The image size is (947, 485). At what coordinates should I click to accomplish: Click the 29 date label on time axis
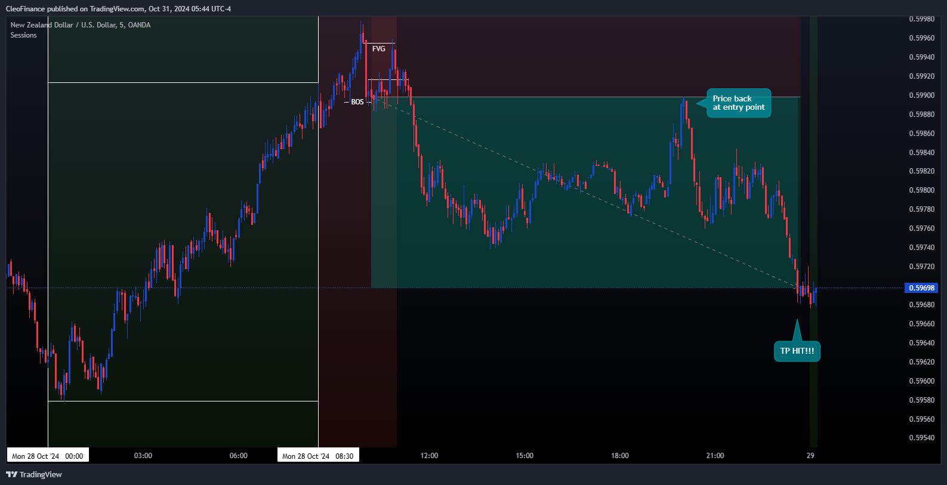point(810,456)
